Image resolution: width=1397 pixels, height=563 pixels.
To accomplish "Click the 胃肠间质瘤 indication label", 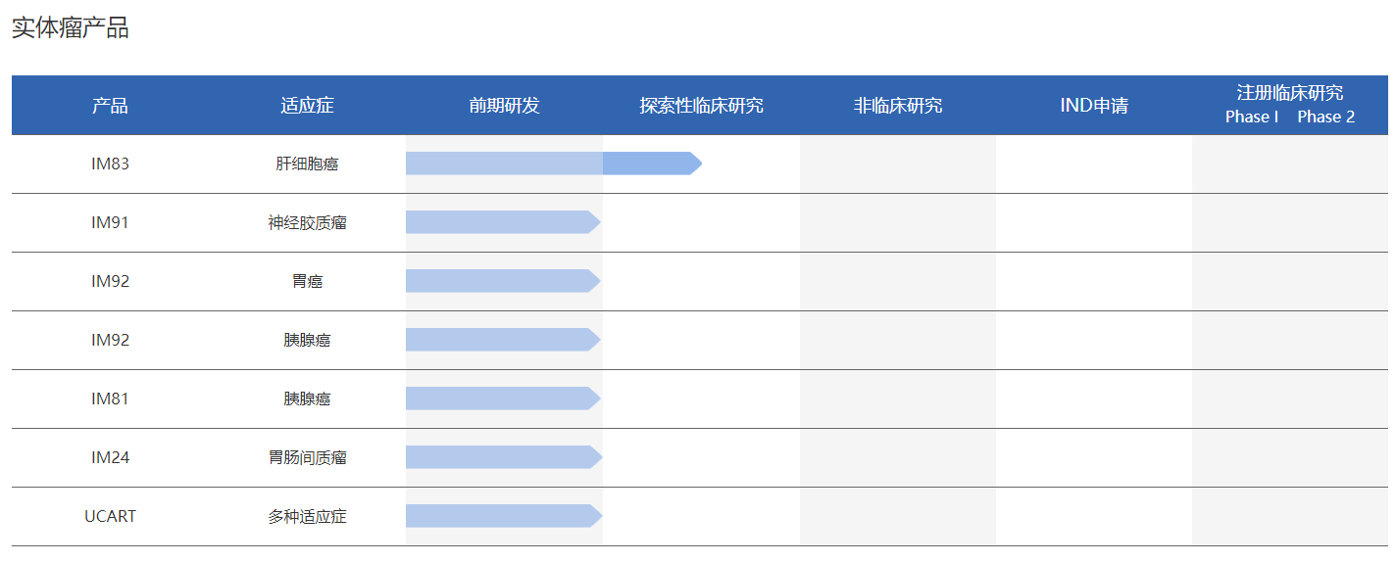I will [x=307, y=457].
